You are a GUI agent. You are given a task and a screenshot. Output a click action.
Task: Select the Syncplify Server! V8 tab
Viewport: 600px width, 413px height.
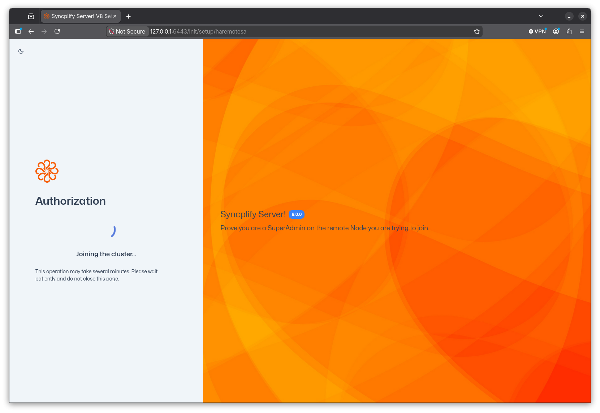[x=81, y=16]
